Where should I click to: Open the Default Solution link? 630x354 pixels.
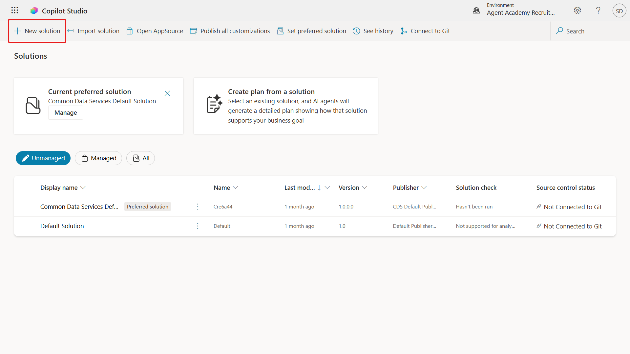pos(62,226)
